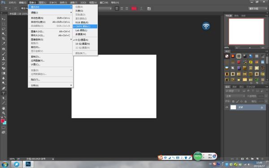The image size is (269, 168).
Task: Click the red text color swatch
Action: coord(134,9)
